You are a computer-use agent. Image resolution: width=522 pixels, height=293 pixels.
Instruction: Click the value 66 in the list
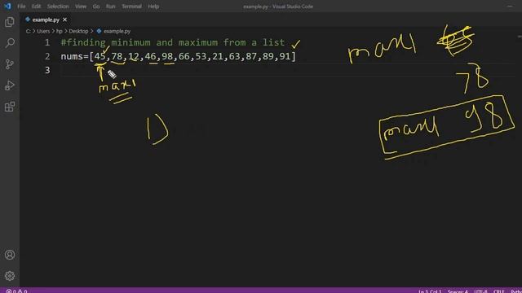[184, 56]
